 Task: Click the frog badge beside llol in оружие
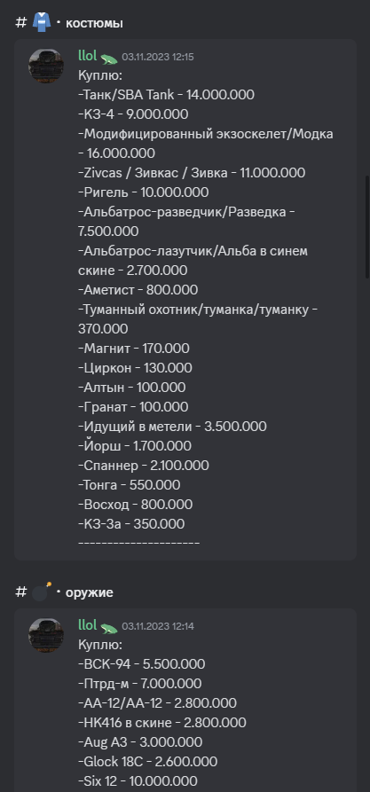108,628
